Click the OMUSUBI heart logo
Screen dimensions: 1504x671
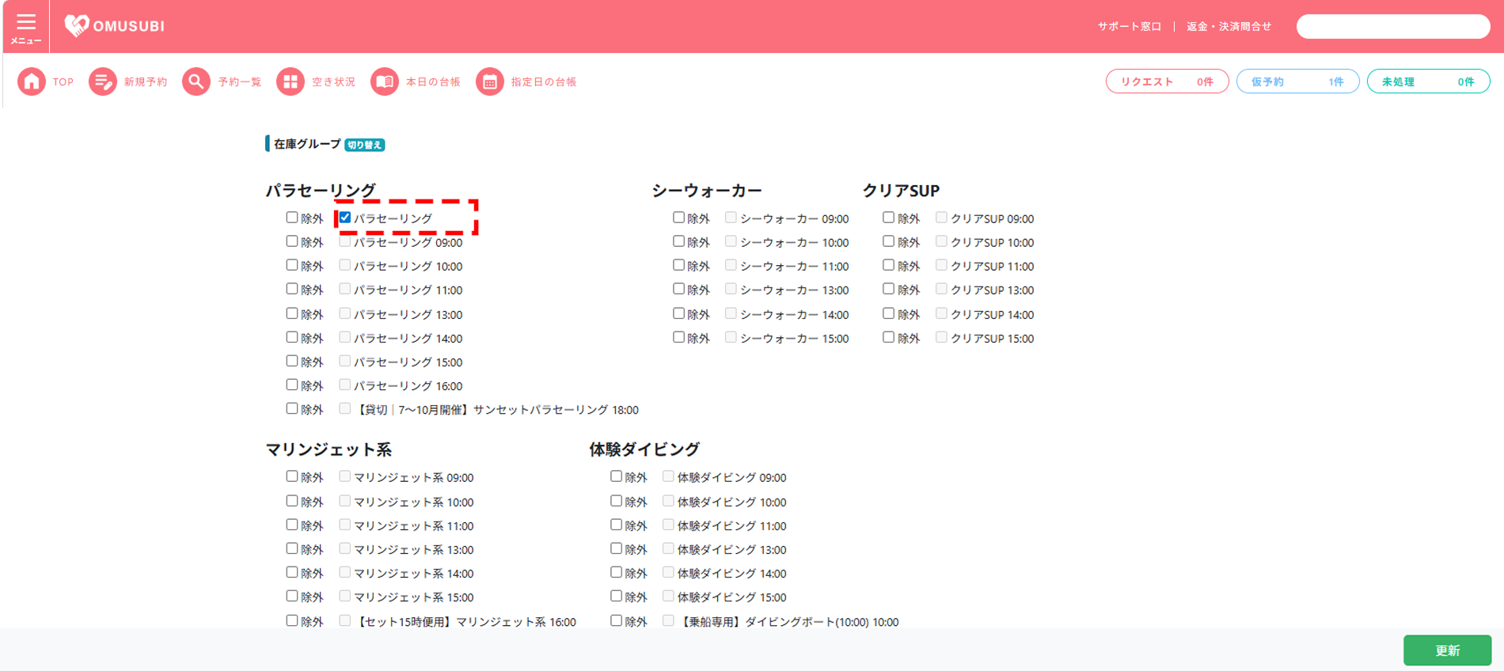coord(77,25)
